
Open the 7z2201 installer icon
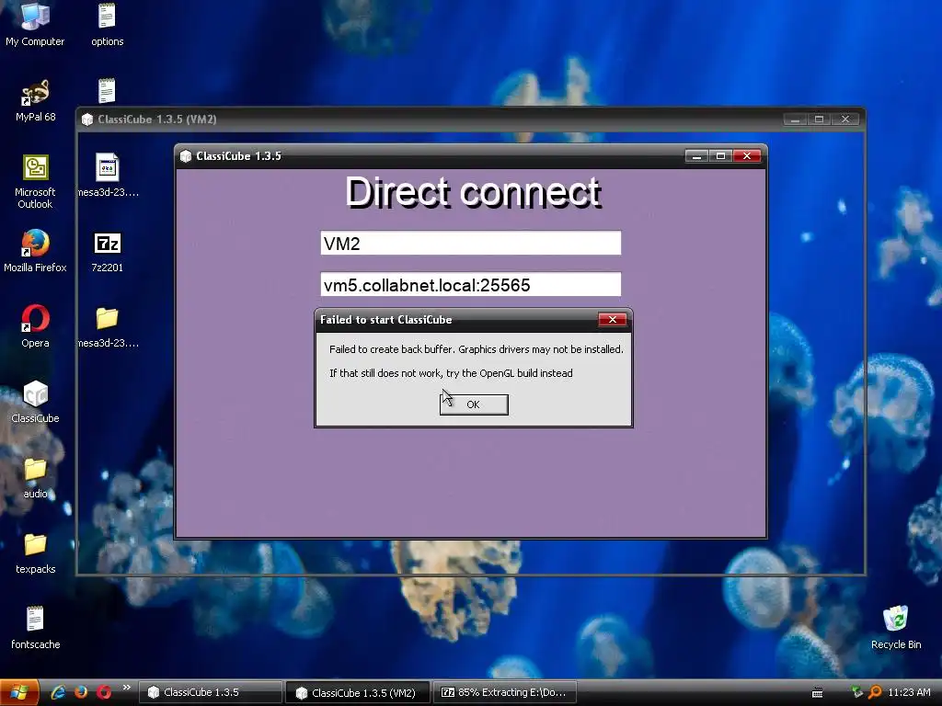pos(107,250)
